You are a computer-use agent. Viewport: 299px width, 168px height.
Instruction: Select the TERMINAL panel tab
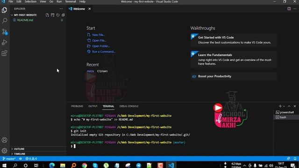coord(108,106)
